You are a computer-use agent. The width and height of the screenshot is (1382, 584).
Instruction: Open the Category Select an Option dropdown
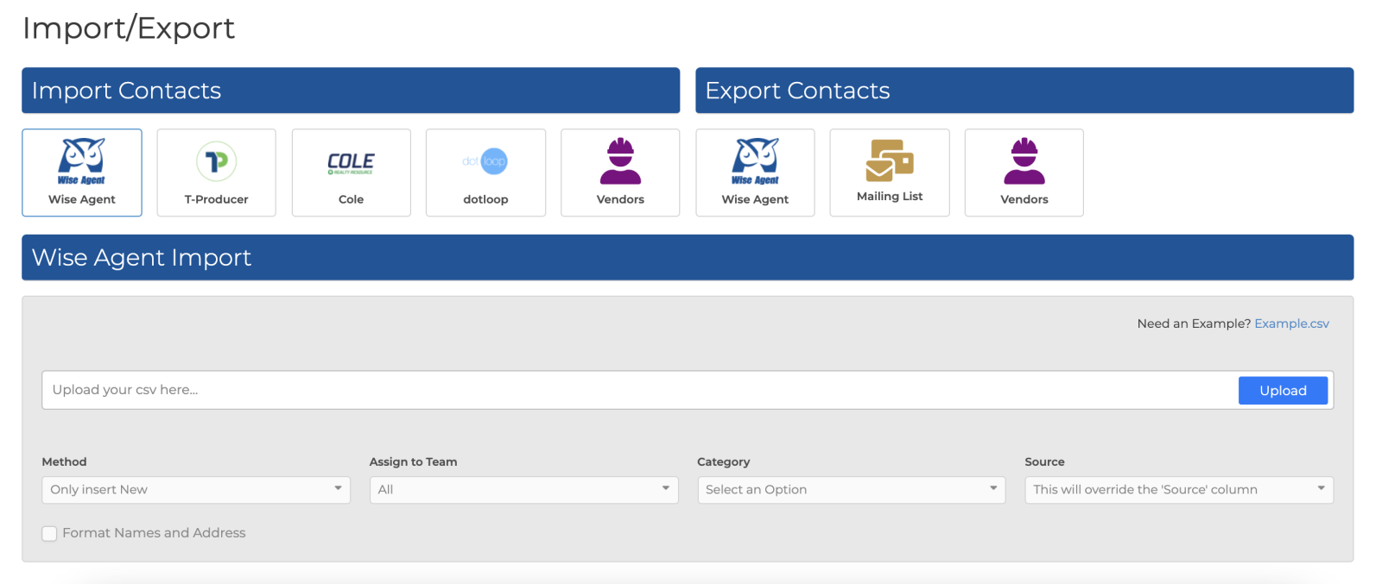coord(852,490)
